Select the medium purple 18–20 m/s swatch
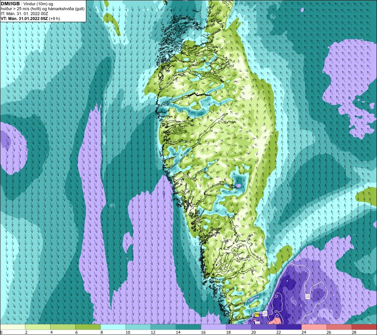The width and height of the screenshot is (377, 335). pyautogui.click(x=239, y=327)
